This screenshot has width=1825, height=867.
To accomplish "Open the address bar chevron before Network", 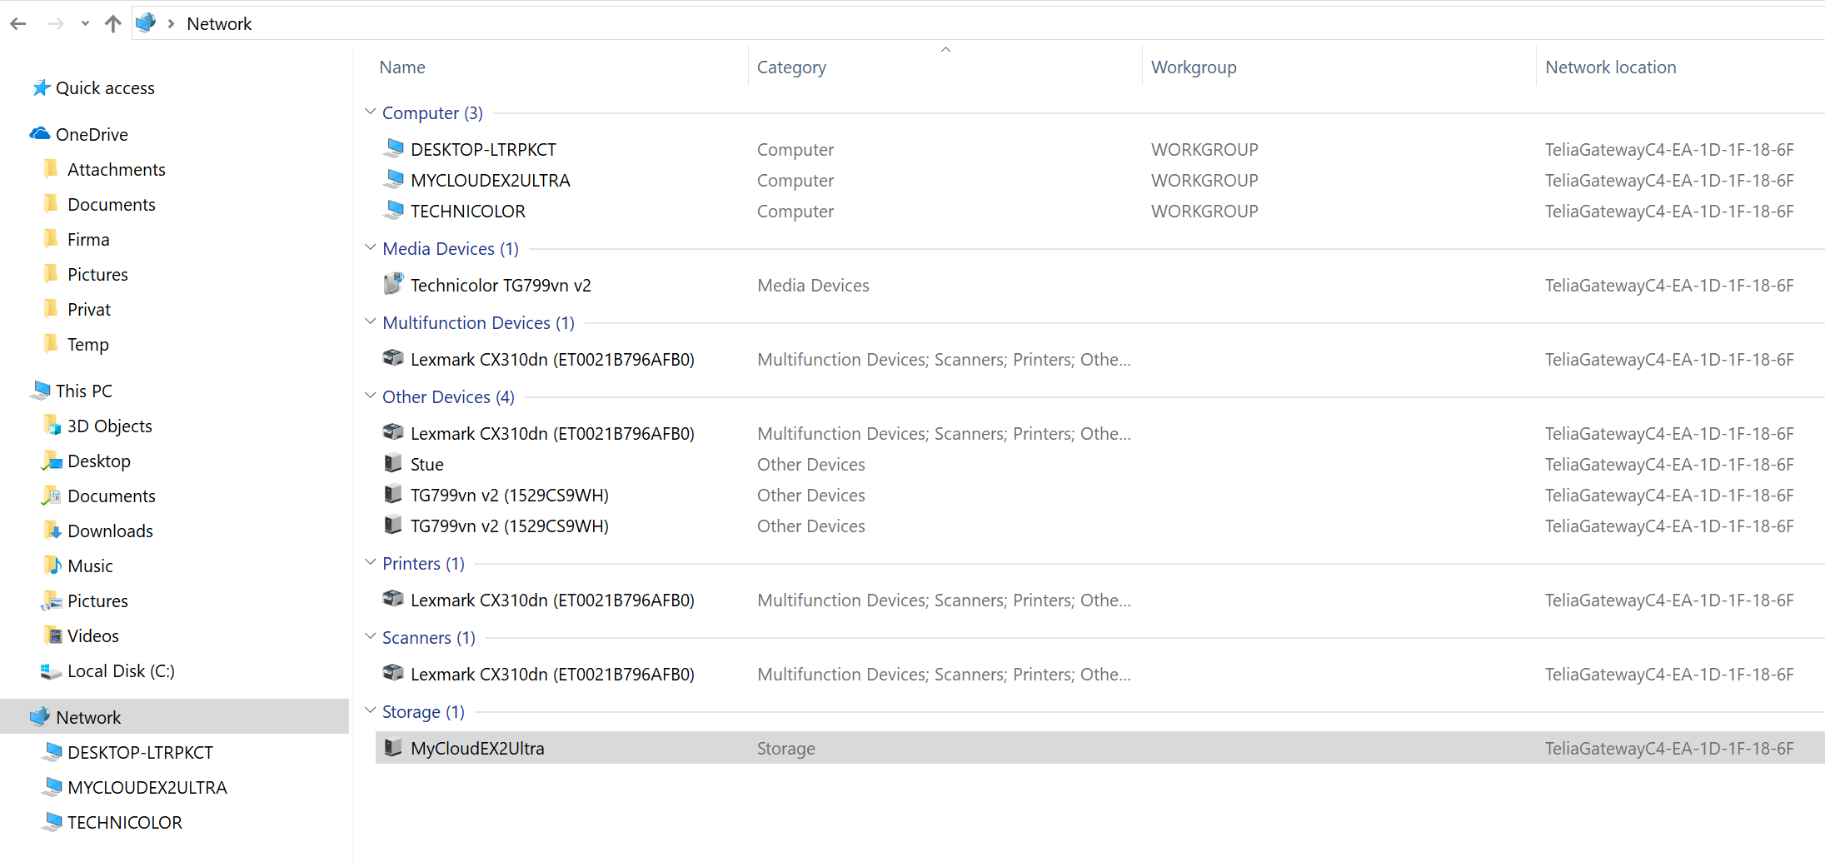I will [x=171, y=23].
